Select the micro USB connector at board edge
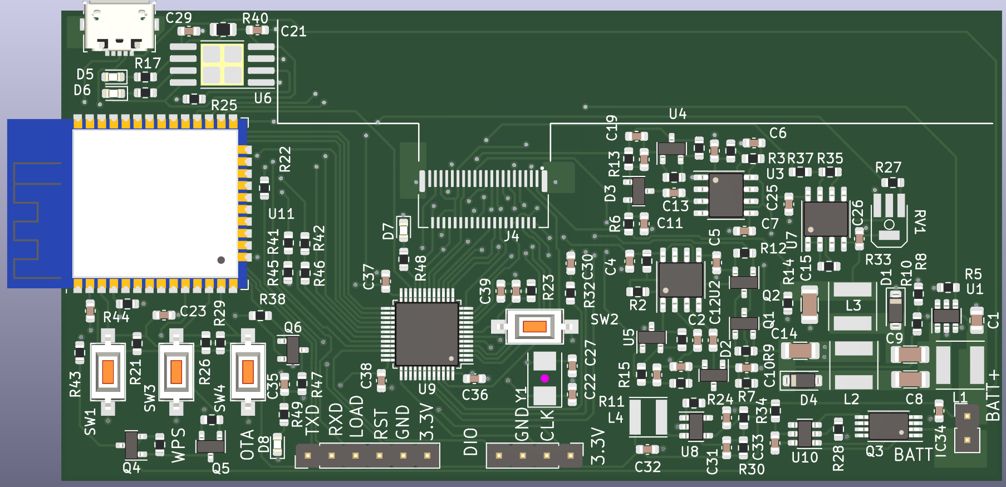This screenshot has width=1006, height=487. 119,28
